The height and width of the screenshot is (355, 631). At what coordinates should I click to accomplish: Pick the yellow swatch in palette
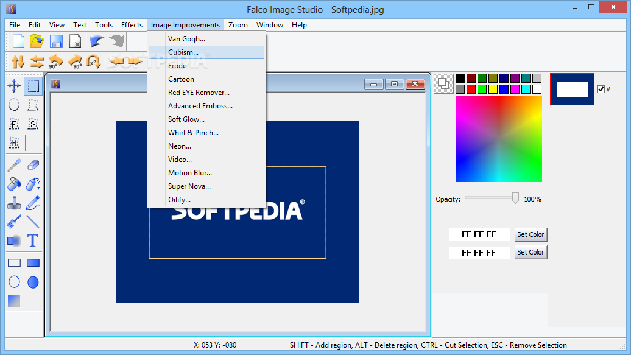(493, 90)
